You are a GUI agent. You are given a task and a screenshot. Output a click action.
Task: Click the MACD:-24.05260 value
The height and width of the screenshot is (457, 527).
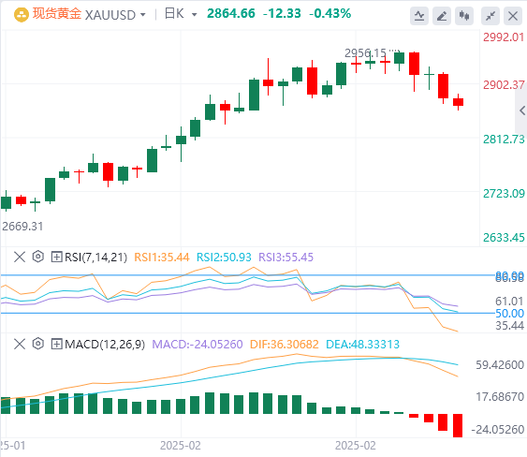pyautogui.click(x=198, y=345)
